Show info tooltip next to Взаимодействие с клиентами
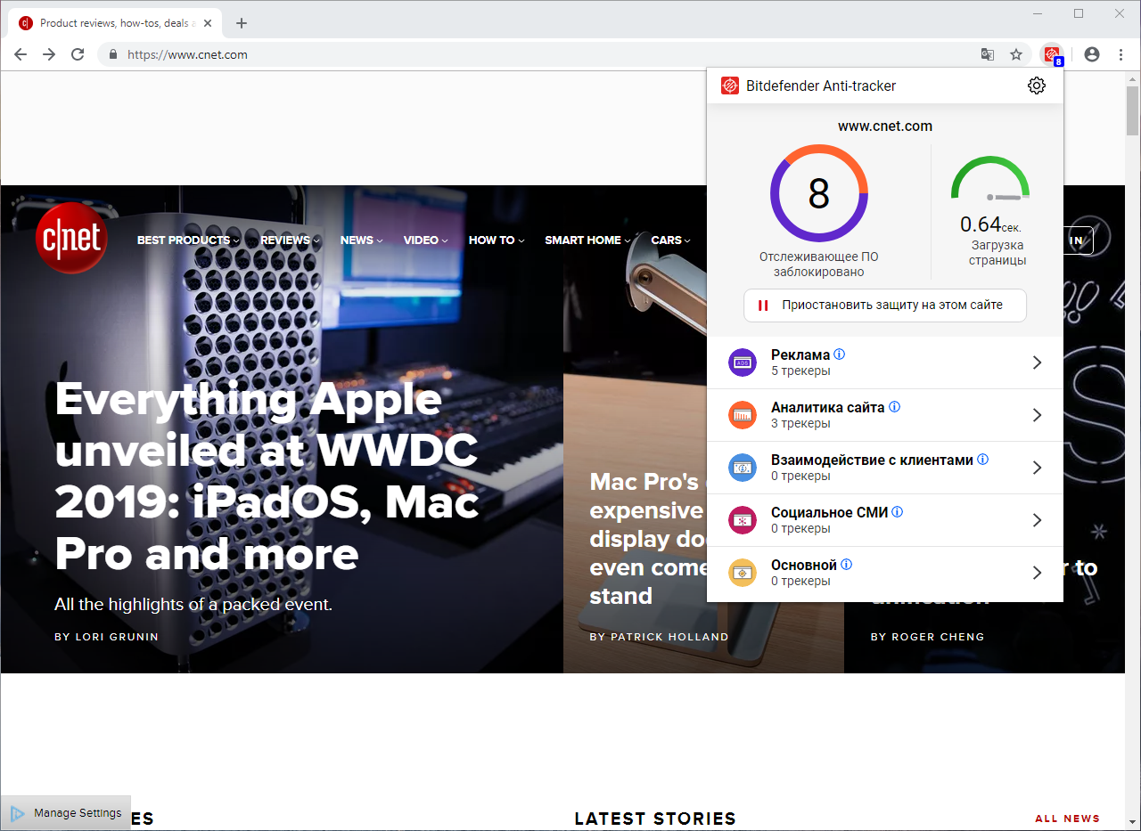 [982, 460]
